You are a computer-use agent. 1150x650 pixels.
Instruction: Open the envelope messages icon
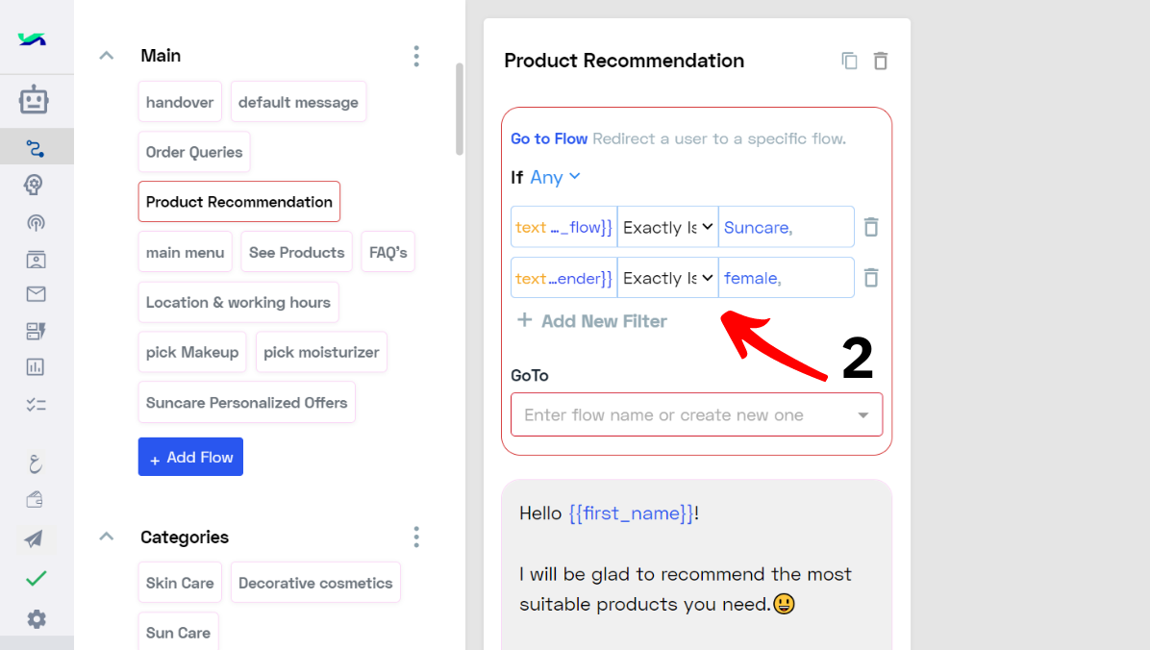(36, 294)
